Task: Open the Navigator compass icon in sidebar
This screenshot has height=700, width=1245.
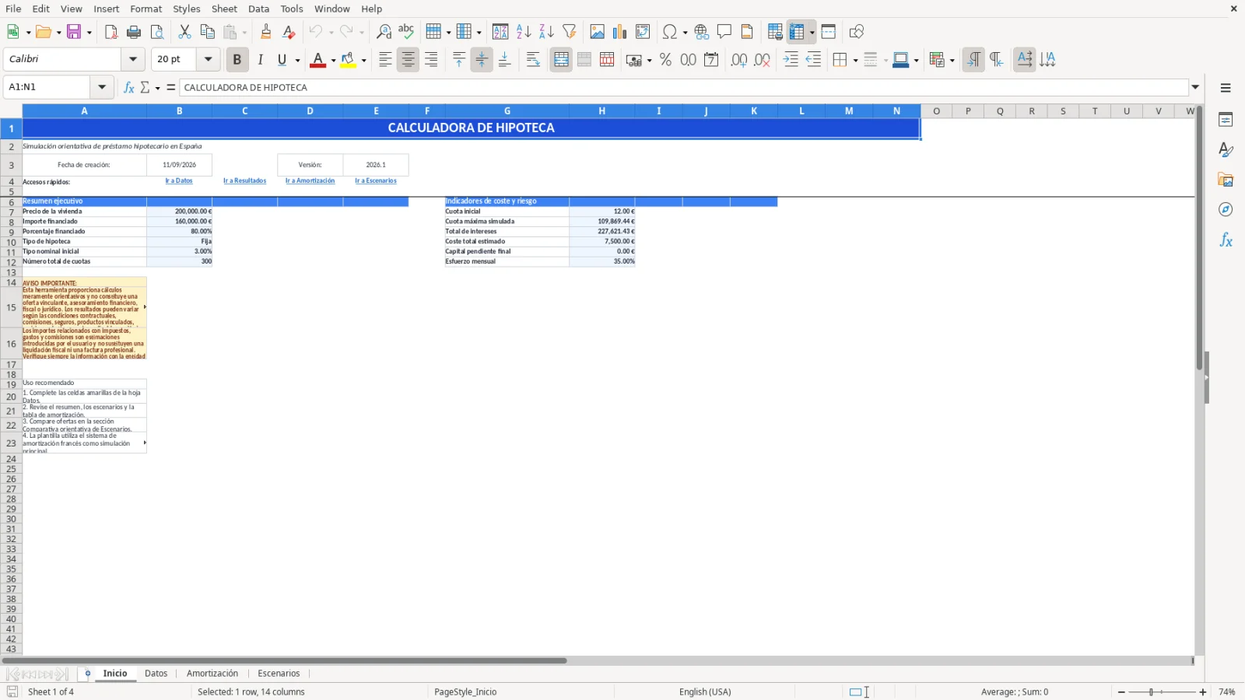Action: [1226, 210]
